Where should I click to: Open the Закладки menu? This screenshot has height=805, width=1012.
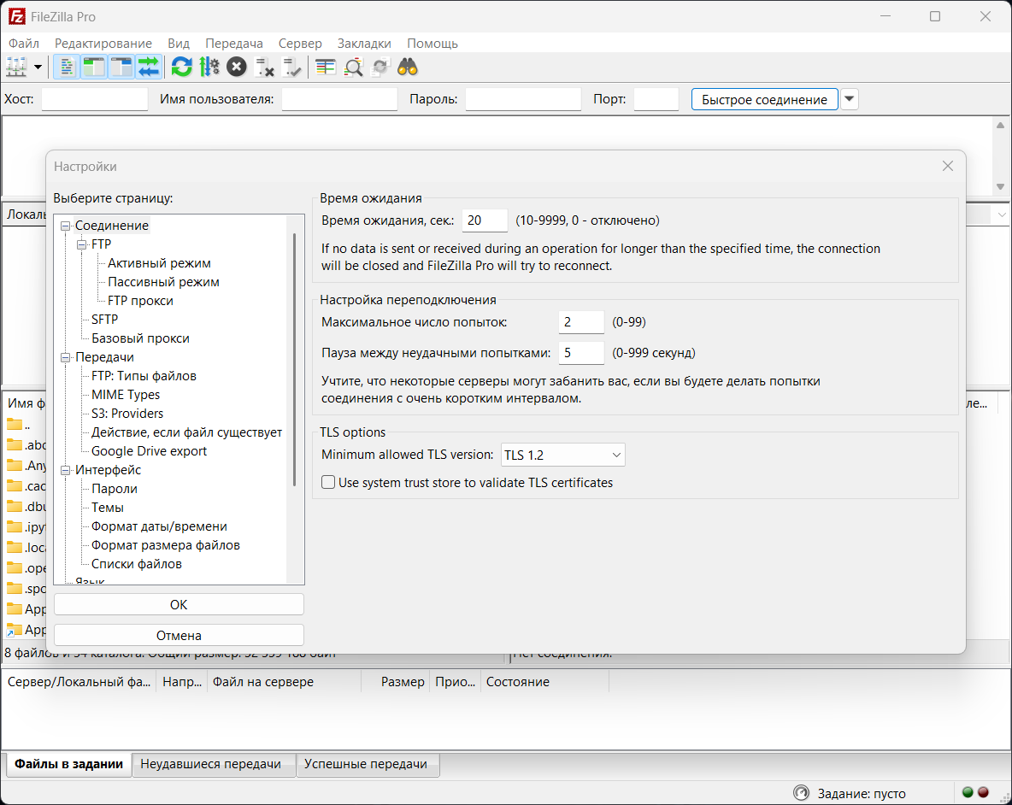point(364,44)
